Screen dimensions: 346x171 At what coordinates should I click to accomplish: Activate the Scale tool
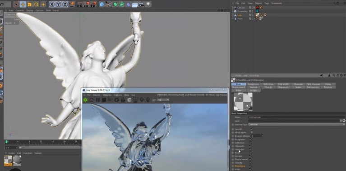pos(30,4)
